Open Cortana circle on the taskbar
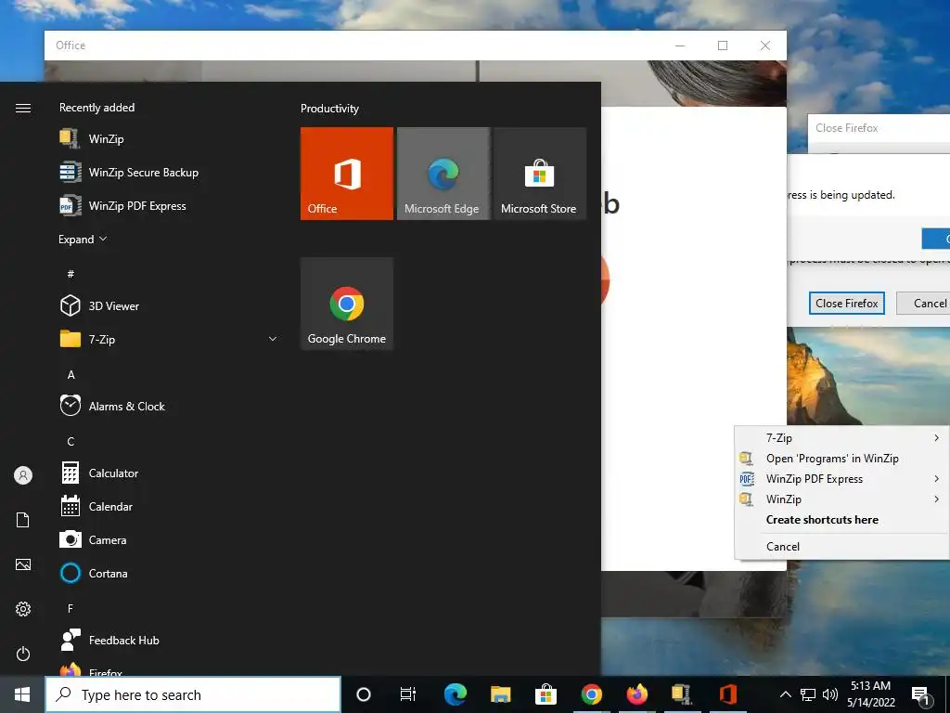This screenshot has width=950, height=713. point(364,694)
